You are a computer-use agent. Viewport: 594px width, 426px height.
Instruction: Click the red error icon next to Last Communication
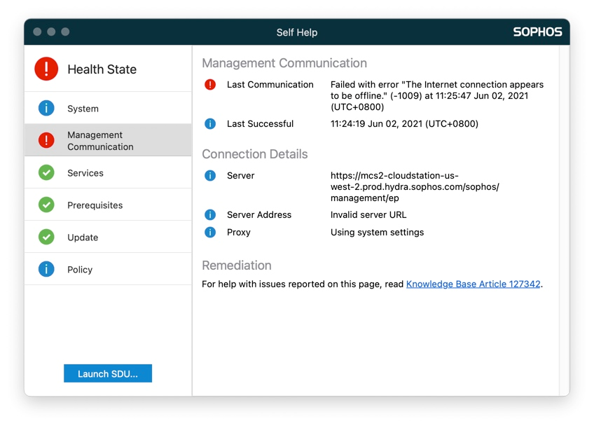(209, 84)
